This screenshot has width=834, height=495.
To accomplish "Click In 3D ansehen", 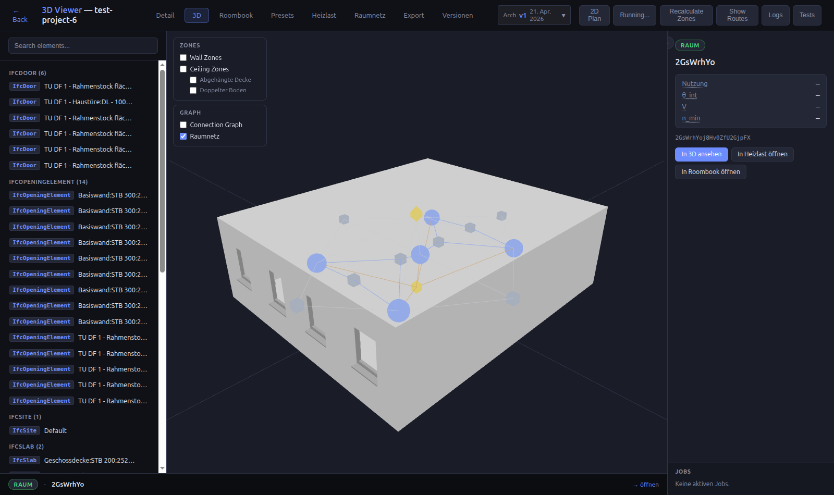I will tap(701, 154).
